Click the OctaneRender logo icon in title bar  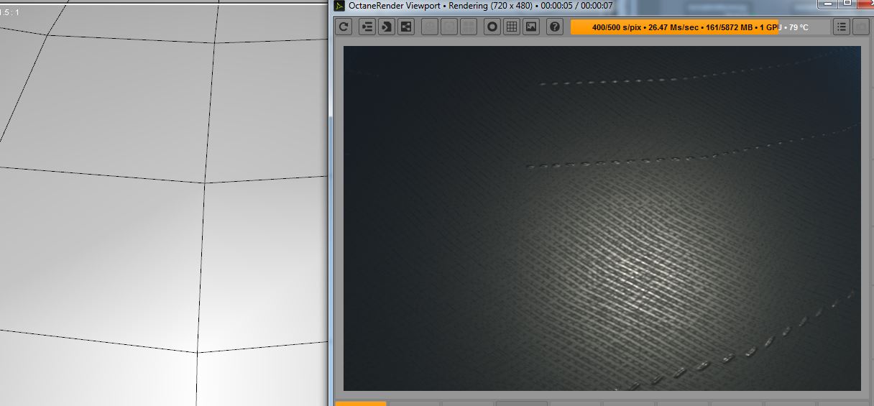point(339,6)
